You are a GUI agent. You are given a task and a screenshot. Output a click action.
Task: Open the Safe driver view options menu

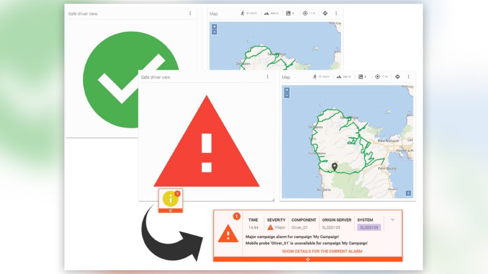click(267, 77)
